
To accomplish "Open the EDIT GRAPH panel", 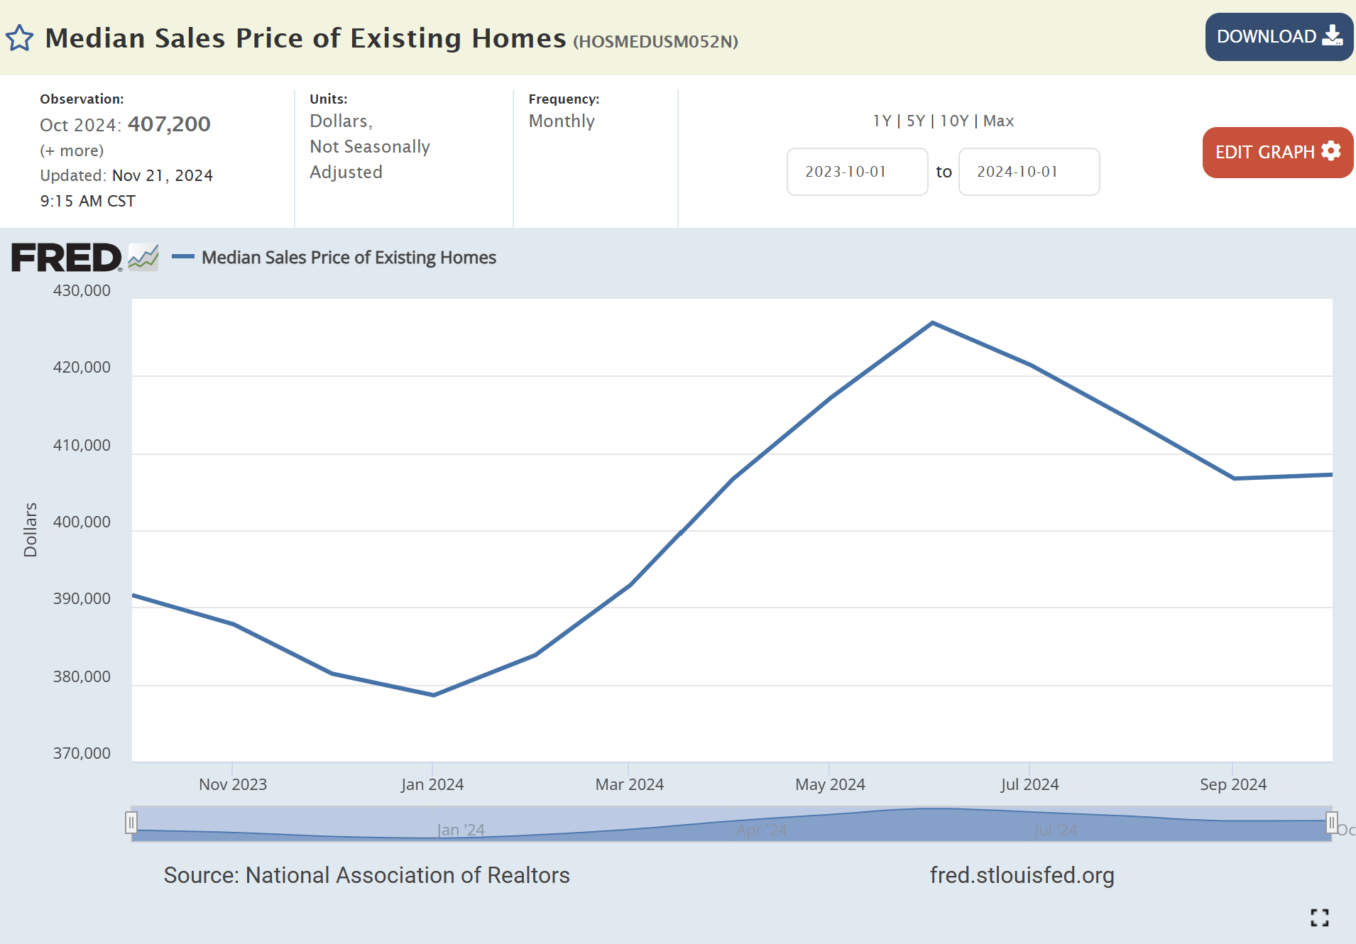I will (x=1277, y=153).
